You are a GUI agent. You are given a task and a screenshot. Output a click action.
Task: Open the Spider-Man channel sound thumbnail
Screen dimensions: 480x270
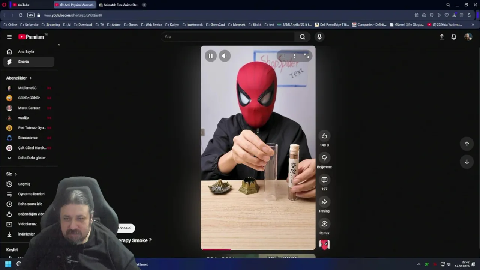point(324,244)
